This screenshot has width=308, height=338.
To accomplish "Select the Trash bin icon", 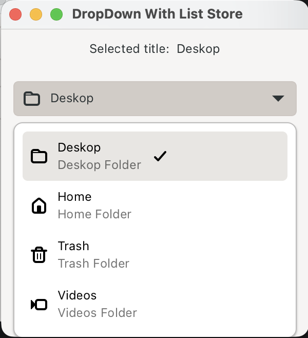I will [x=39, y=255].
